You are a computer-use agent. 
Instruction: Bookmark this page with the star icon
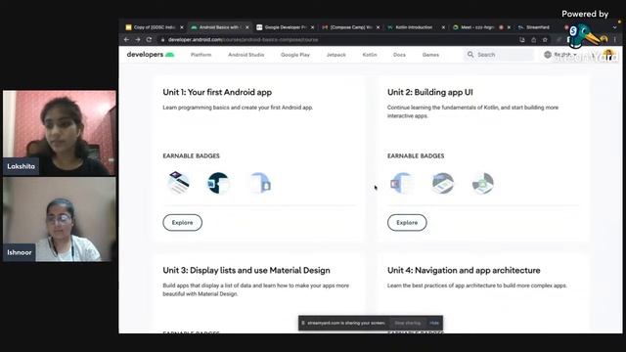tap(545, 40)
